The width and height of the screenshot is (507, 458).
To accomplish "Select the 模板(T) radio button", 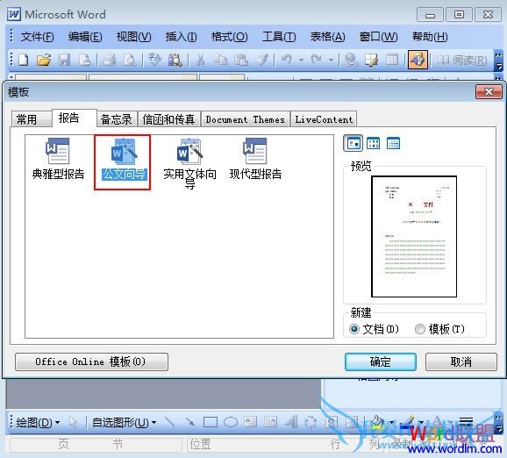I will coord(419,329).
